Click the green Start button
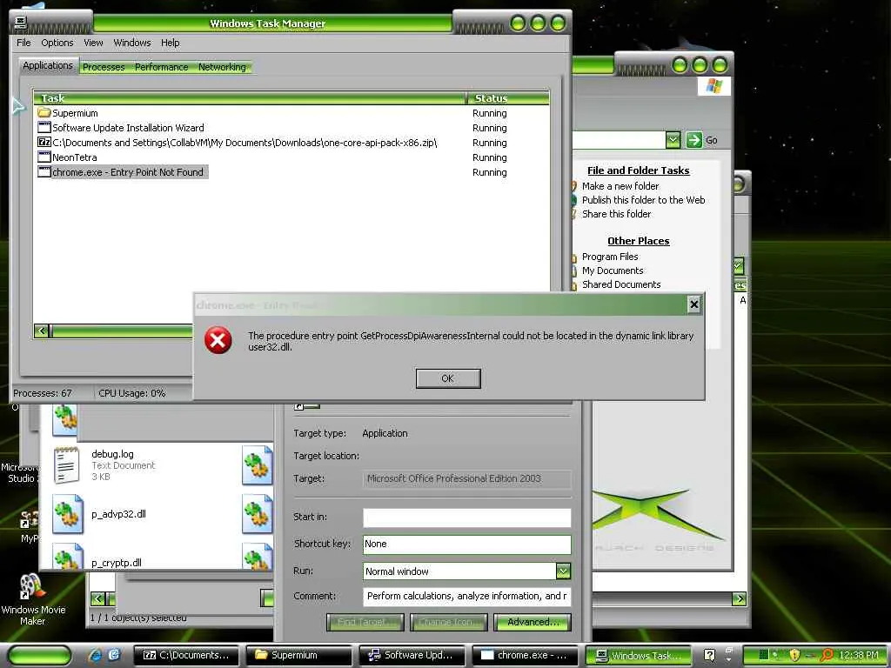891x668 pixels. 40,655
